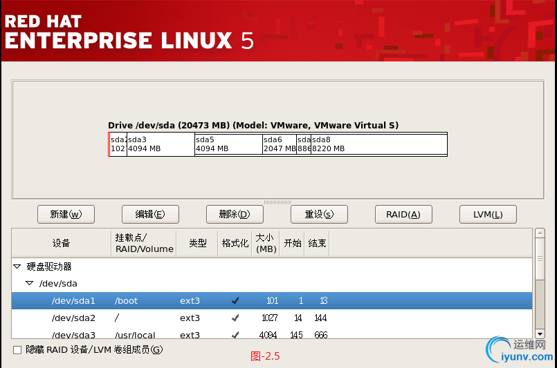Click the format checkmark in /dev/sda1 row
This screenshot has width=557, height=368.
coord(235,300)
